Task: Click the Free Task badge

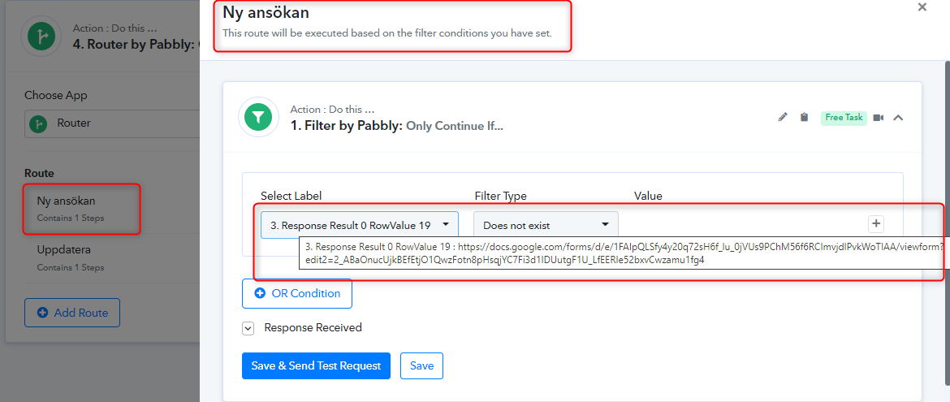Action: tap(844, 118)
